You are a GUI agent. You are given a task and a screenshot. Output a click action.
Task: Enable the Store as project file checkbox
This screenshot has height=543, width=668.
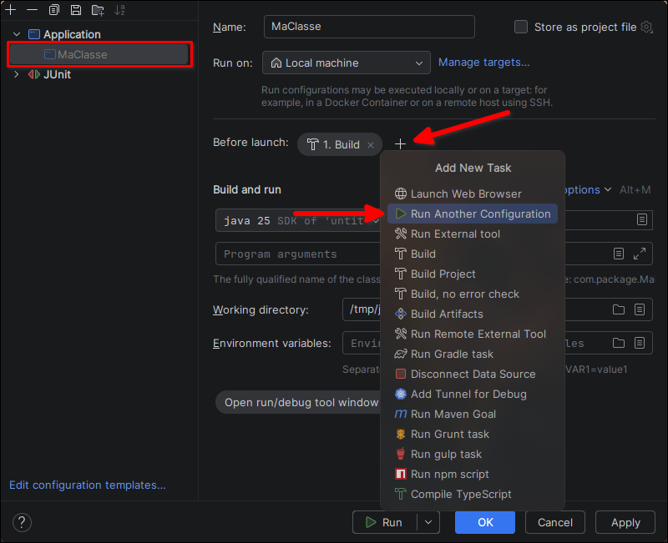click(x=521, y=27)
